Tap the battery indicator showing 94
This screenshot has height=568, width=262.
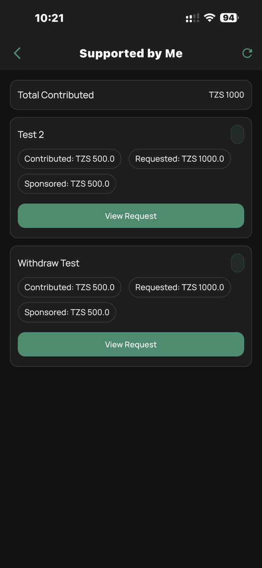(x=229, y=18)
